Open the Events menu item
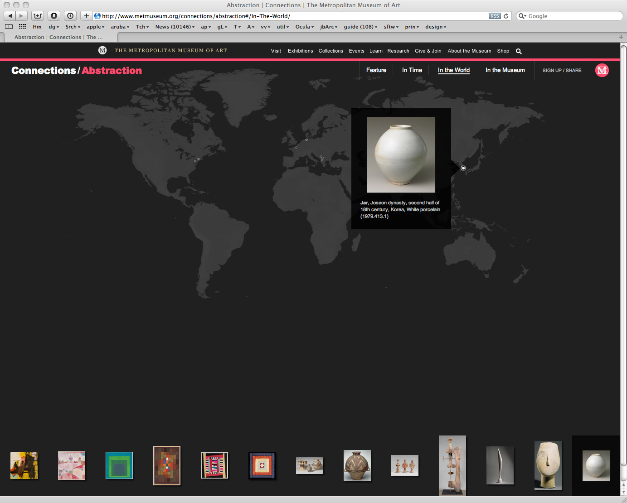This screenshot has height=503, width=627. click(356, 51)
